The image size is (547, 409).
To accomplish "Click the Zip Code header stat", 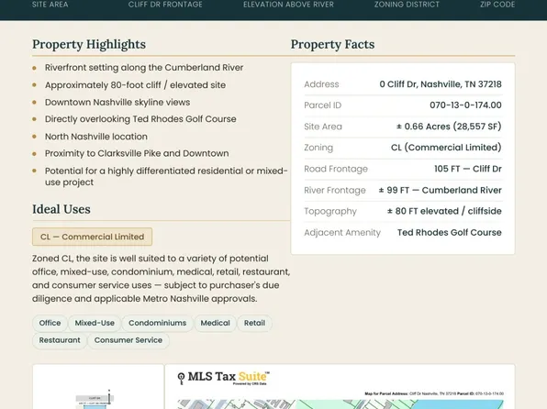I will 497,5.
